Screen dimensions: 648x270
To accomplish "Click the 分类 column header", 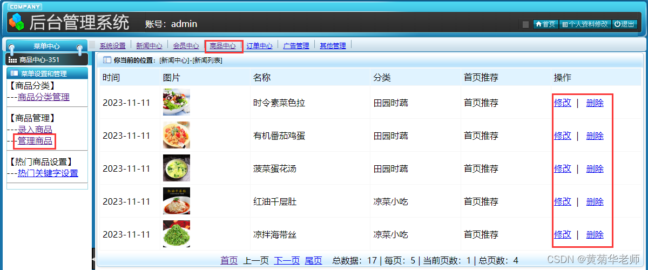I will [382, 78].
